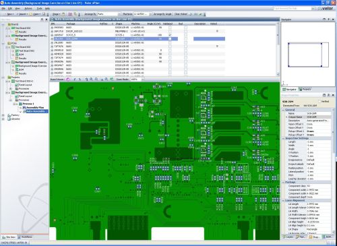Collapse the General properties section
Viewport: 337px width, 246px height.
284,110
